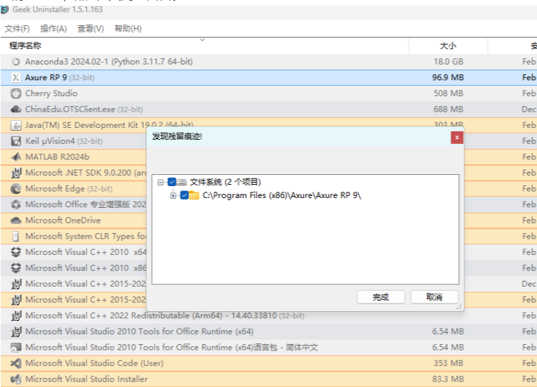Screen dimensions: 537x387
Task: Click the ChinaEdu.OTSClient cloud icon
Action: coord(15,110)
